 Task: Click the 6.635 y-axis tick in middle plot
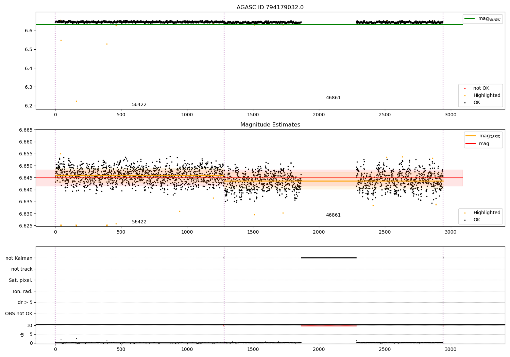[26, 202]
